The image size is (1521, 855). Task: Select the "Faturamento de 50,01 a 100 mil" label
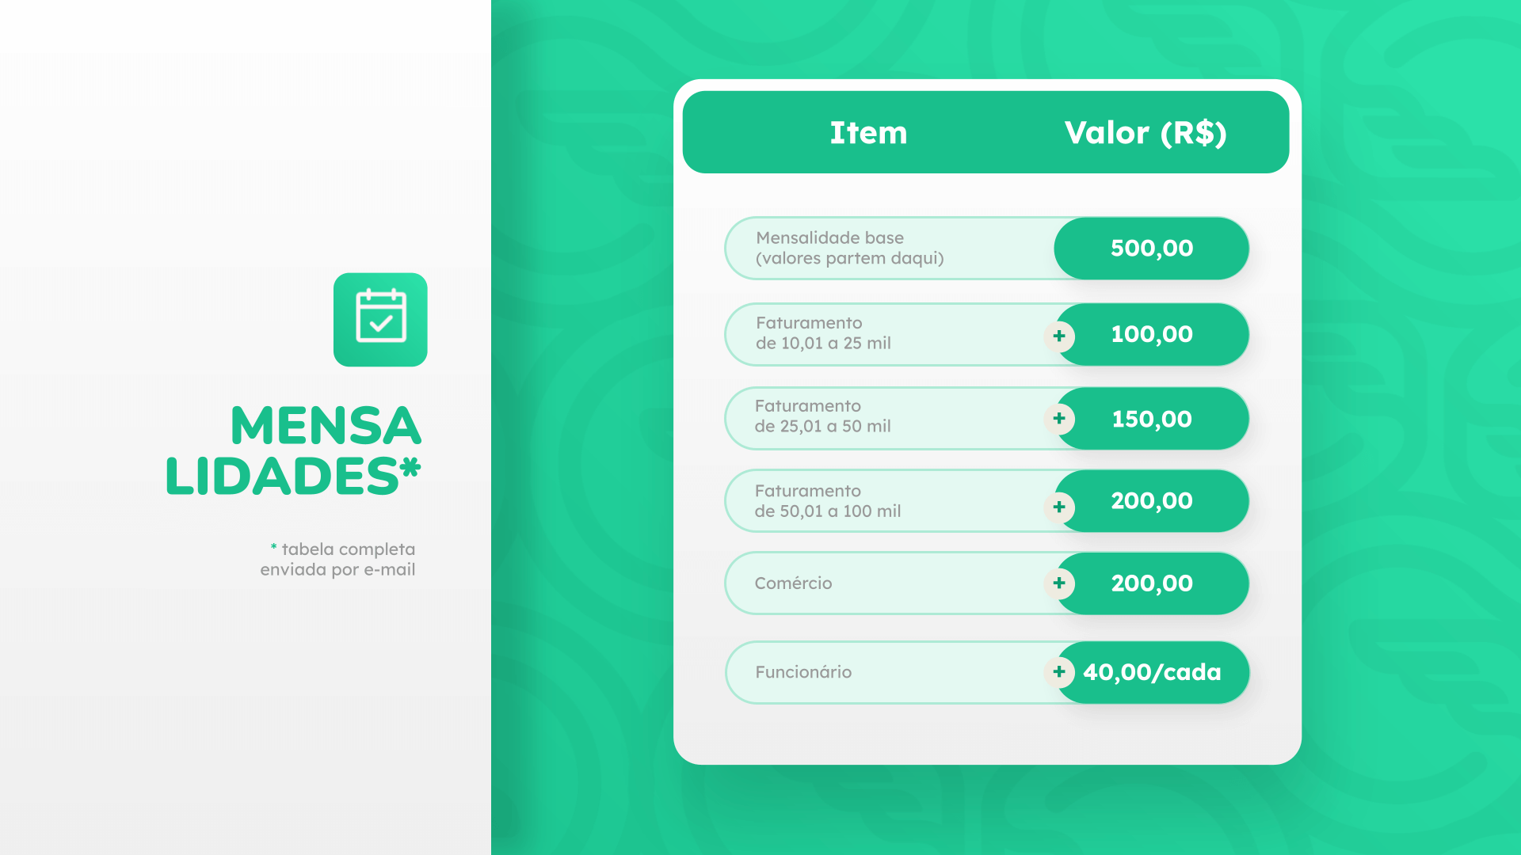pos(827,501)
